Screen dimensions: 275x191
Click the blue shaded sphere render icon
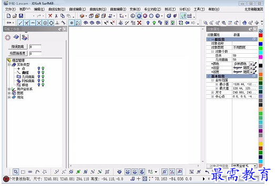pyautogui.click(x=139, y=16)
